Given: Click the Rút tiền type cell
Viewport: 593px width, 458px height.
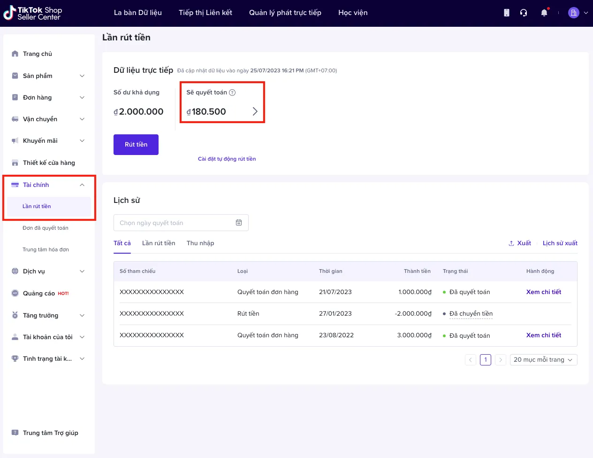Looking at the screenshot, I should [x=248, y=314].
